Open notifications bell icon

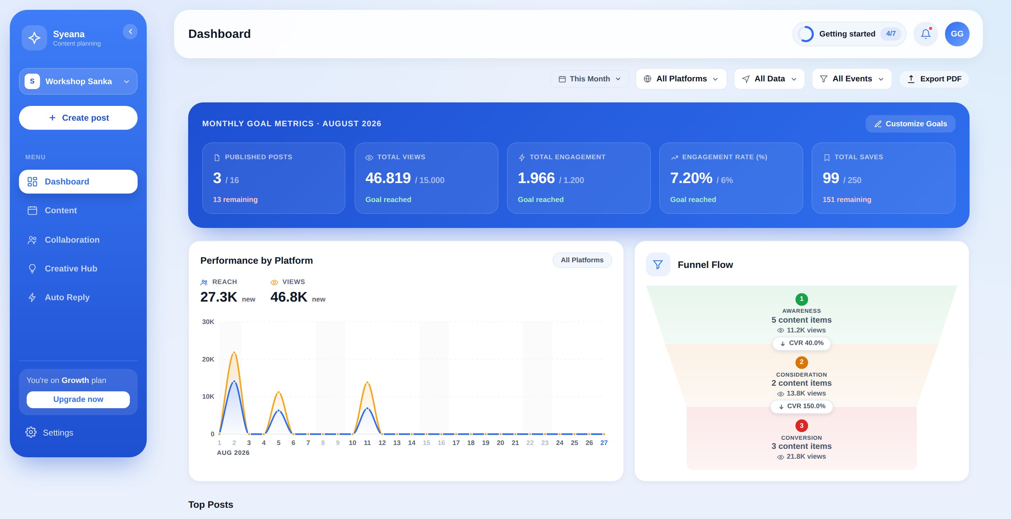pyautogui.click(x=925, y=34)
